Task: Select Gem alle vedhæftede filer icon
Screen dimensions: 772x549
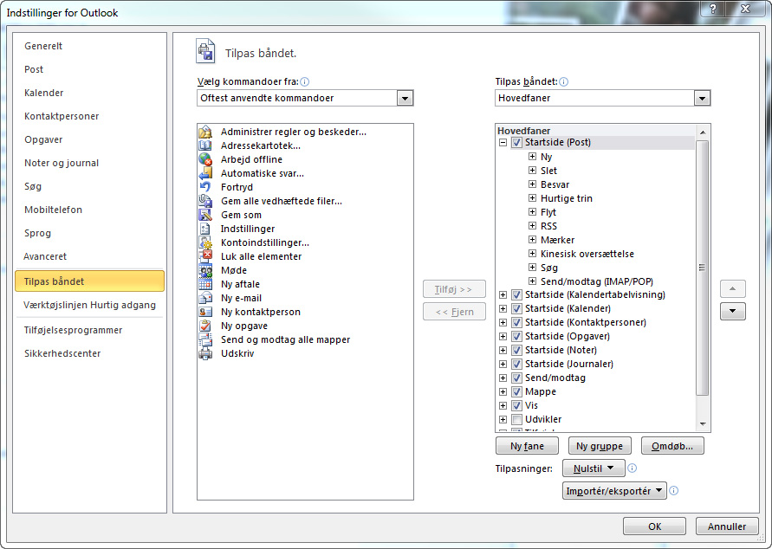Action: 205,201
